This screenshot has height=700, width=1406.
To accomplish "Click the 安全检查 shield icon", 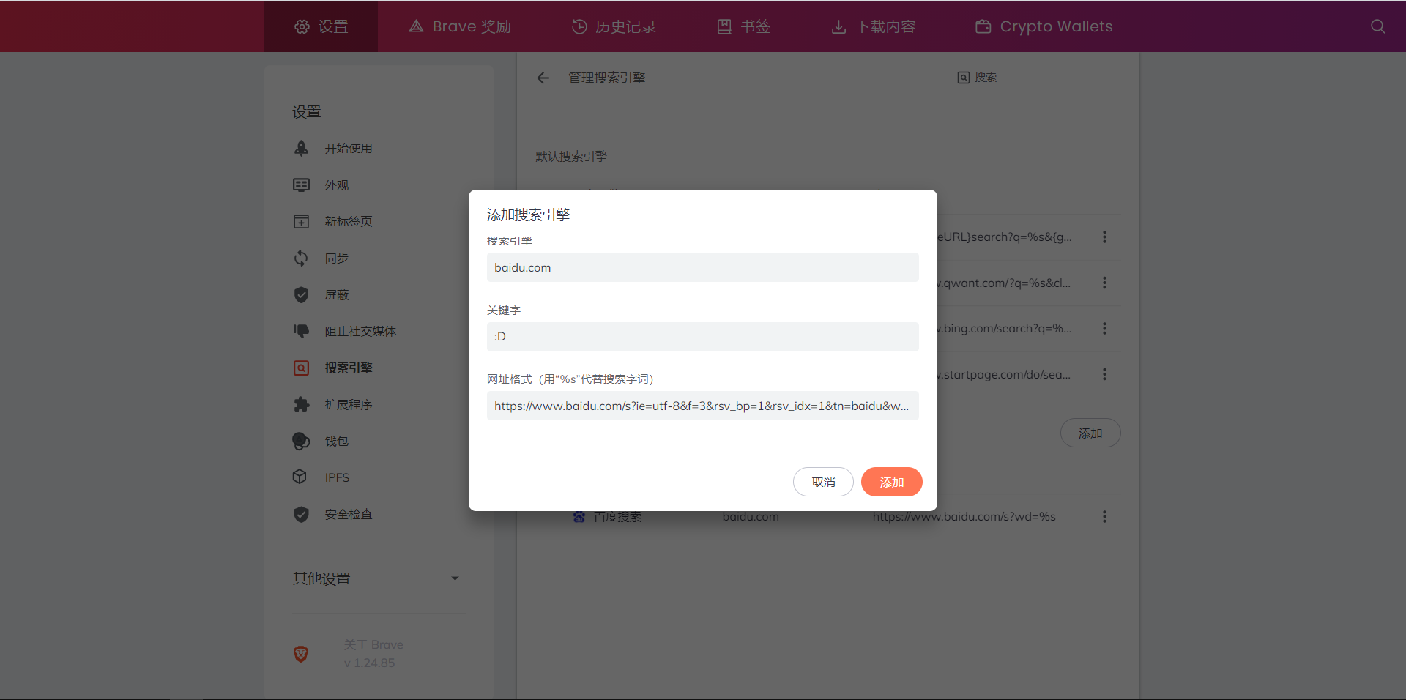I will tap(301, 514).
